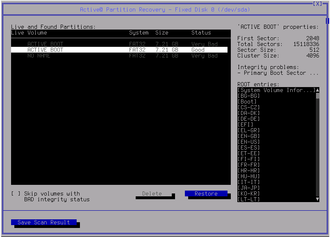This screenshot has height=237, width=330.
Task: Select the [KO-KR] root entry
Action: [x=248, y=193]
